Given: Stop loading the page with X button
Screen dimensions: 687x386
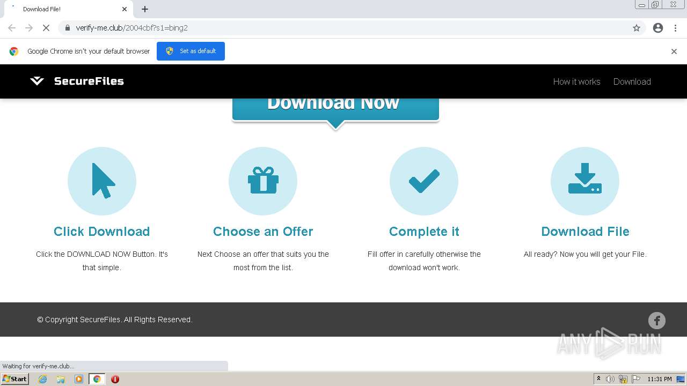Looking at the screenshot, I should point(46,28).
